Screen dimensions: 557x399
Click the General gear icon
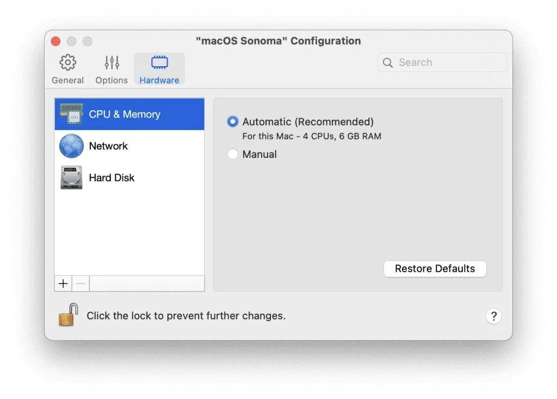click(x=67, y=62)
